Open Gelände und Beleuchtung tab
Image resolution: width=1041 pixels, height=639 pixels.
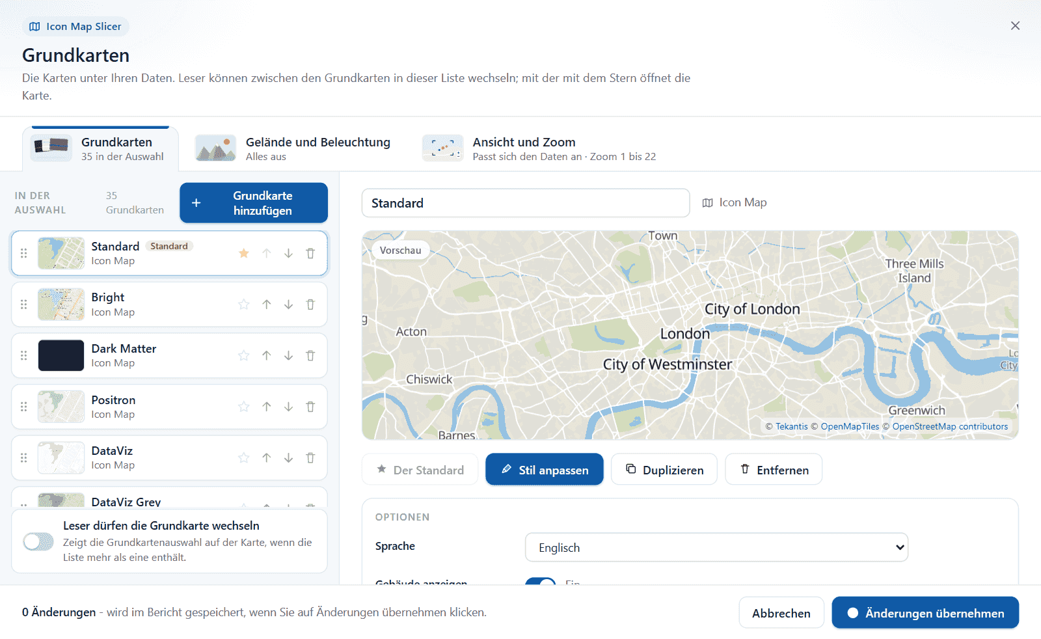click(293, 148)
